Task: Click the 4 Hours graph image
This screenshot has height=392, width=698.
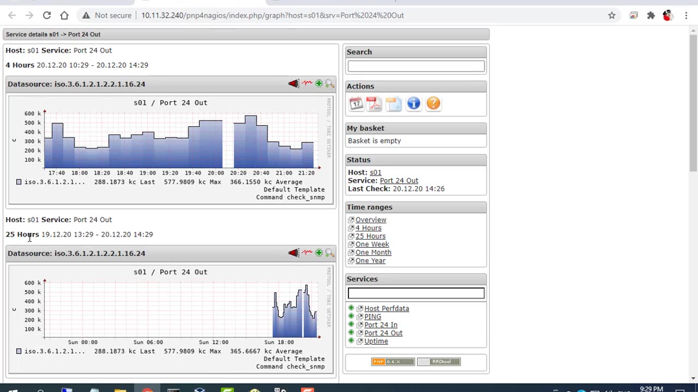Action: click(x=171, y=150)
